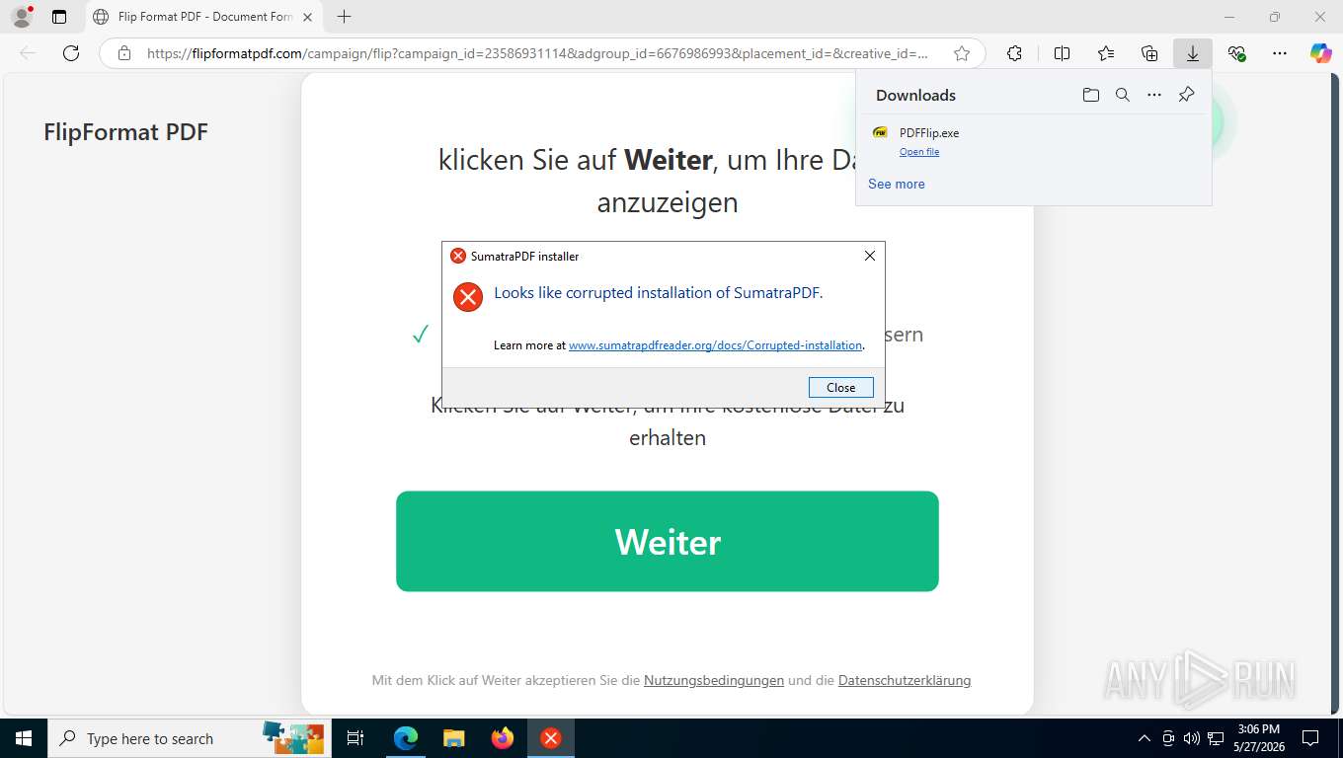This screenshot has width=1343, height=758.
Task: Open the Collections panel
Action: tap(1149, 53)
